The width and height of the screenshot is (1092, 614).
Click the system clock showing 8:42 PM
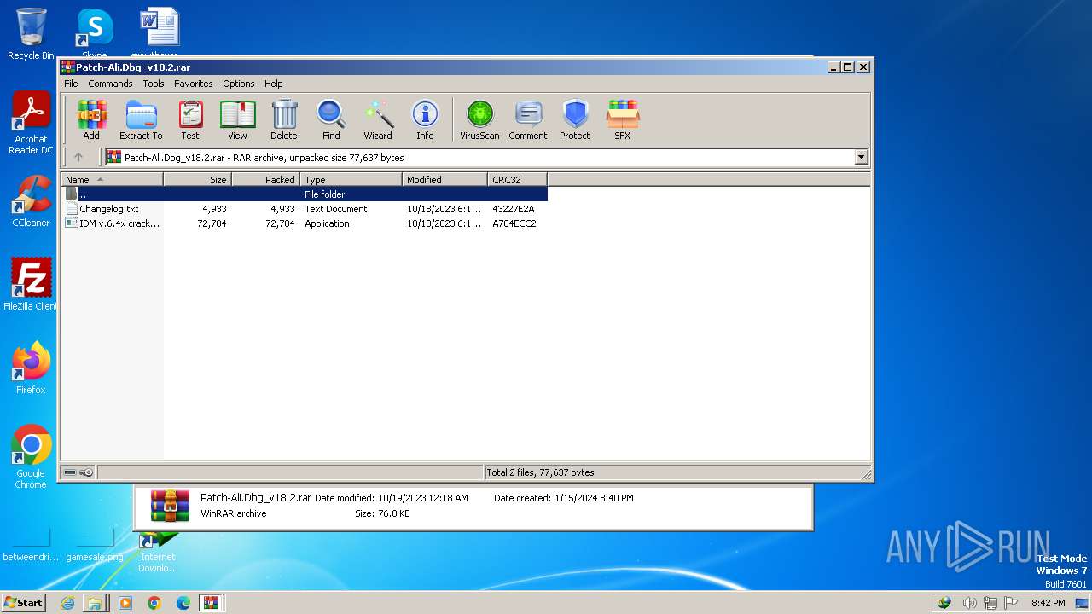point(1048,603)
